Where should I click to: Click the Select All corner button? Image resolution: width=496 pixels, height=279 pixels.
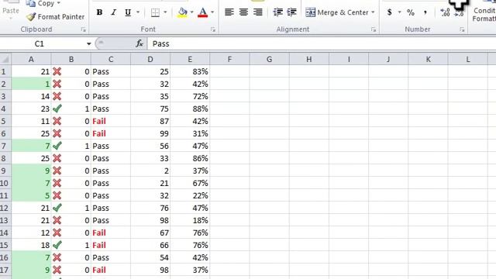(x=5, y=59)
